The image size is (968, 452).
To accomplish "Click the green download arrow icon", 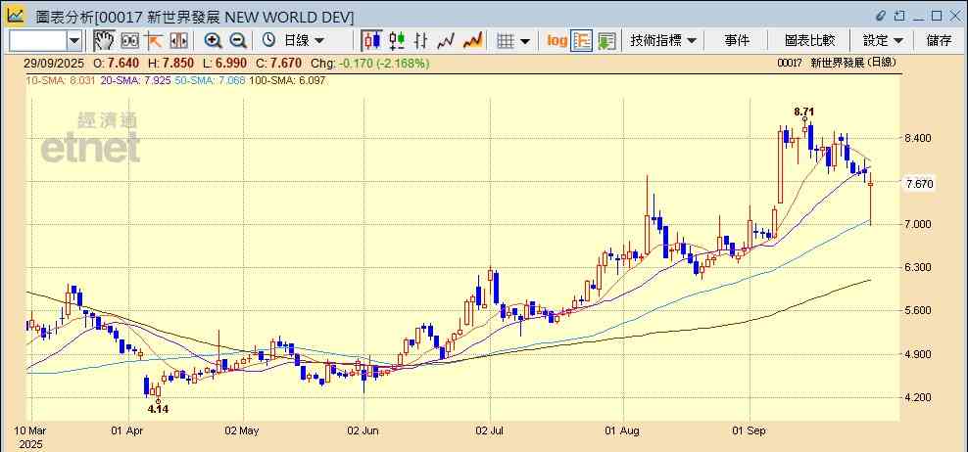I will click(606, 41).
